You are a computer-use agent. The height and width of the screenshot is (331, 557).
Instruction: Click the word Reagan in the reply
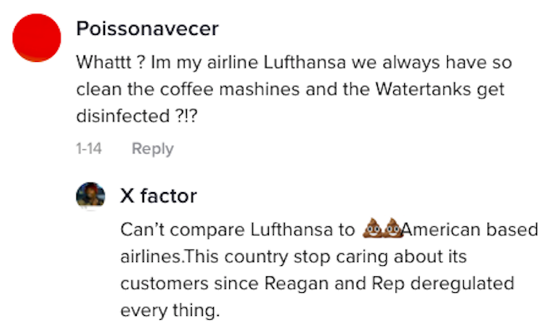[x=297, y=283]
